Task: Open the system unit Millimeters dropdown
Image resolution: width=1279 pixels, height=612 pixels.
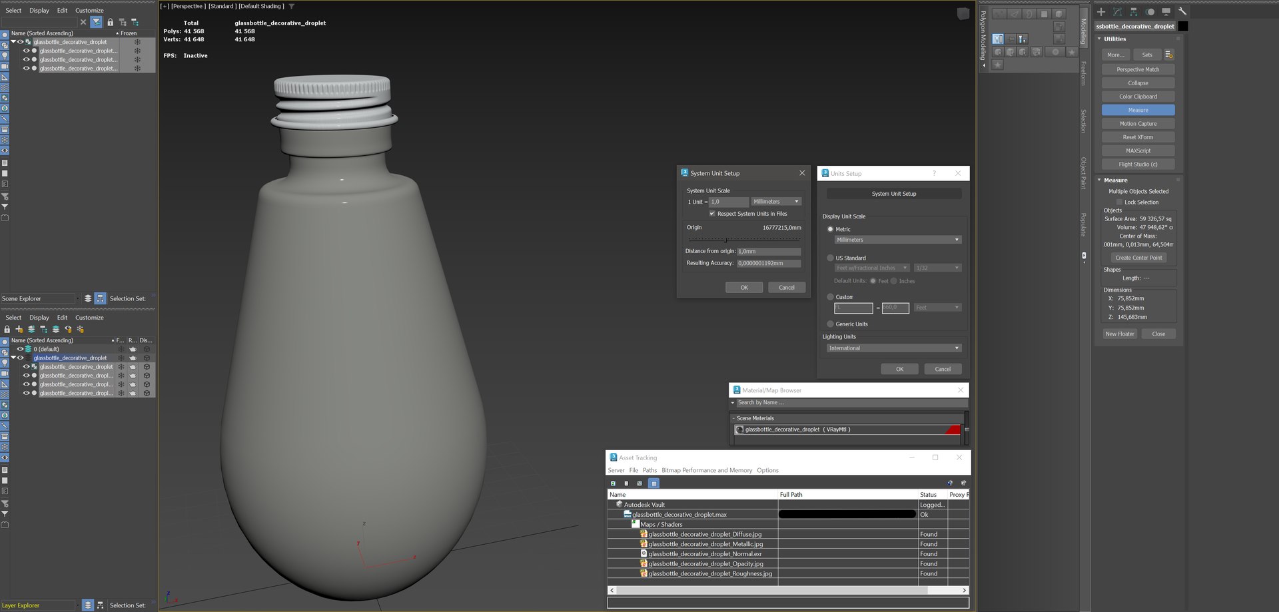Action: pos(776,202)
